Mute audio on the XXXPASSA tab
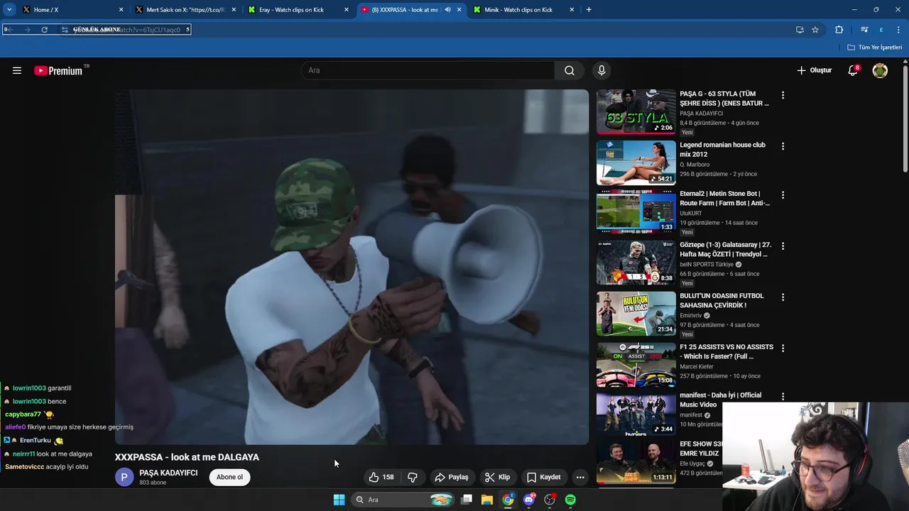The width and height of the screenshot is (909, 511). click(447, 10)
